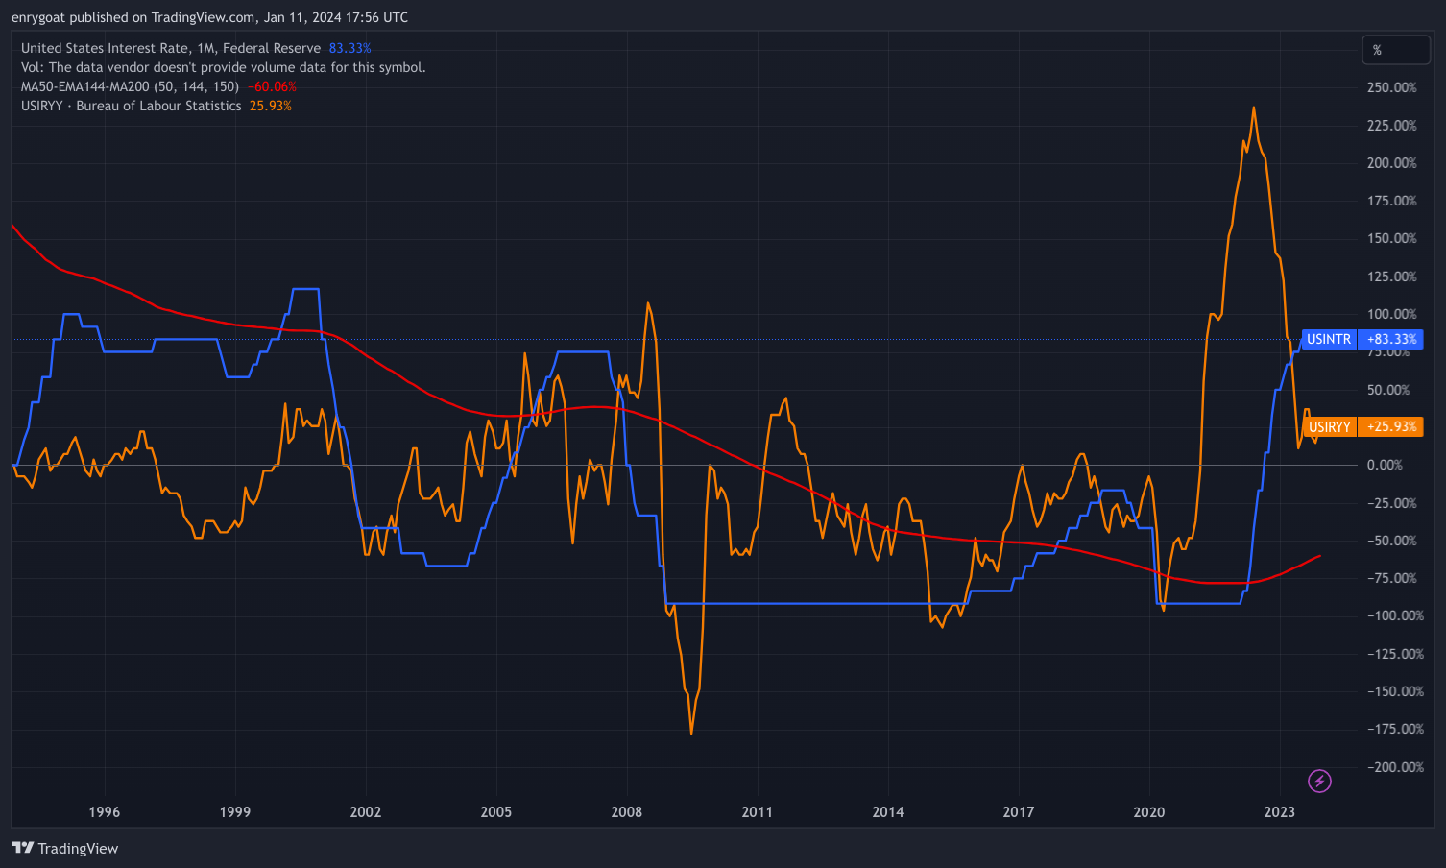The height and width of the screenshot is (868, 1446).
Task: Click the 225.00% price axis label
Action: point(1391,125)
